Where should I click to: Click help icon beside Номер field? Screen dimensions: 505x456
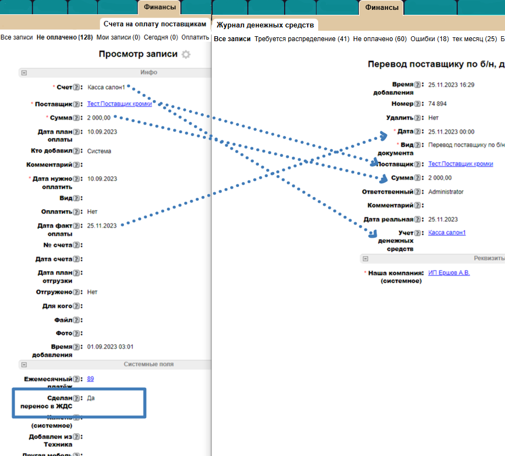click(x=418, y=104)
